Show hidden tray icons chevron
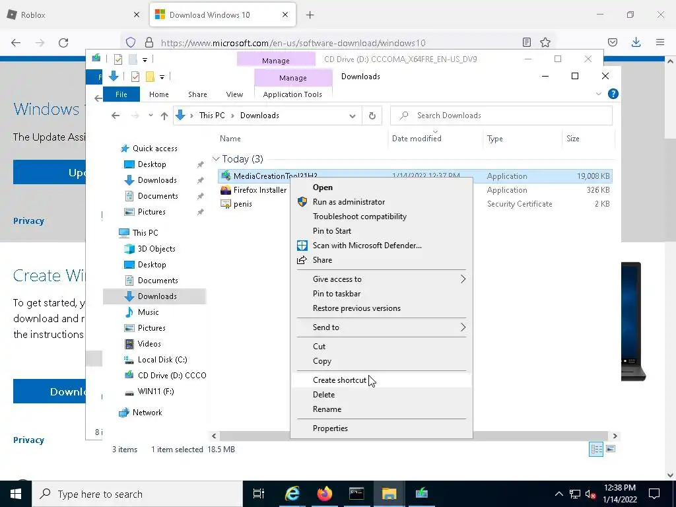Screen dimensions: 676x507 pyautogui.click(x=558, y=494)
